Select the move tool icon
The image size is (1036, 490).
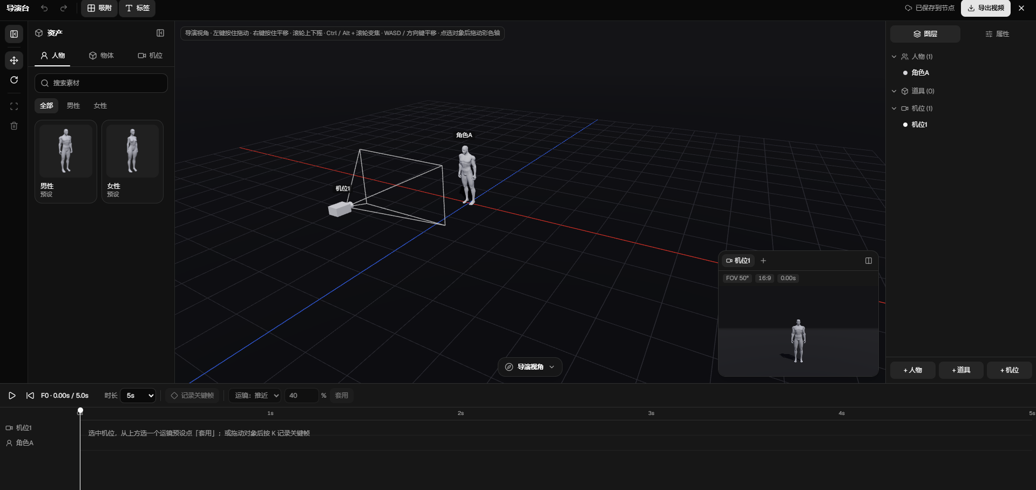pos(14,60)
